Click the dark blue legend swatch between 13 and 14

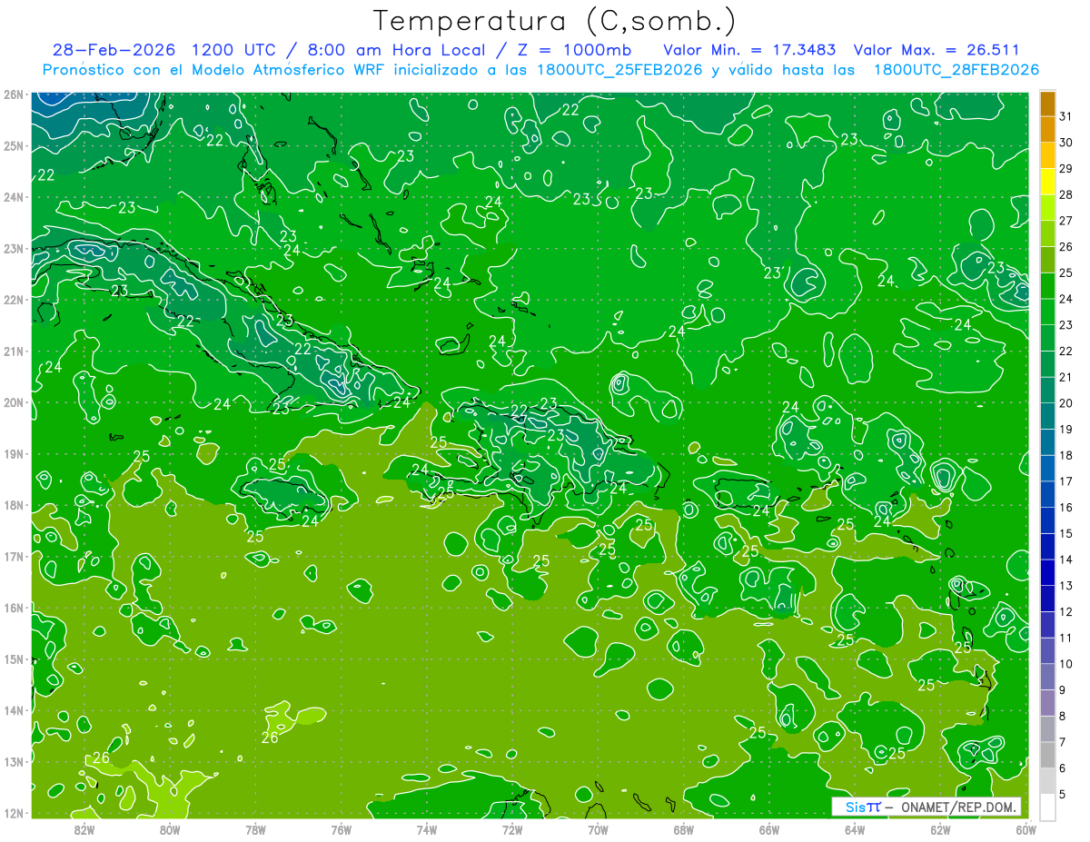[1047, 573]
